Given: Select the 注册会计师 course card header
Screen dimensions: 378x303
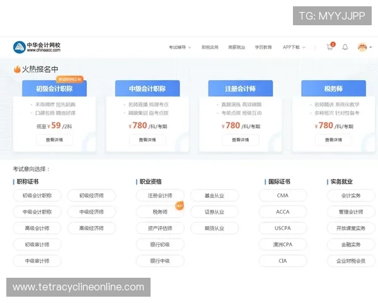Looking at the screenshot, I should tap(241, 88).
